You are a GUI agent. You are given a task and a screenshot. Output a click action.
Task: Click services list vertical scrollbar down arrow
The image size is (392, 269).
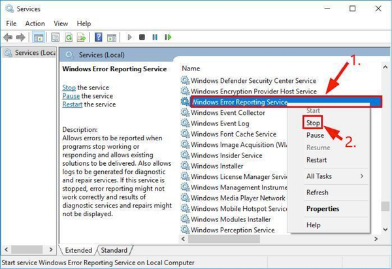tap(385, 229)
